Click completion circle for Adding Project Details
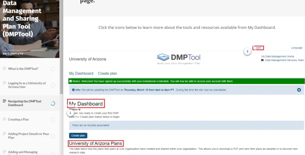Image resolution: width=305 pixels, height=155 pixels. coord(53,136)
